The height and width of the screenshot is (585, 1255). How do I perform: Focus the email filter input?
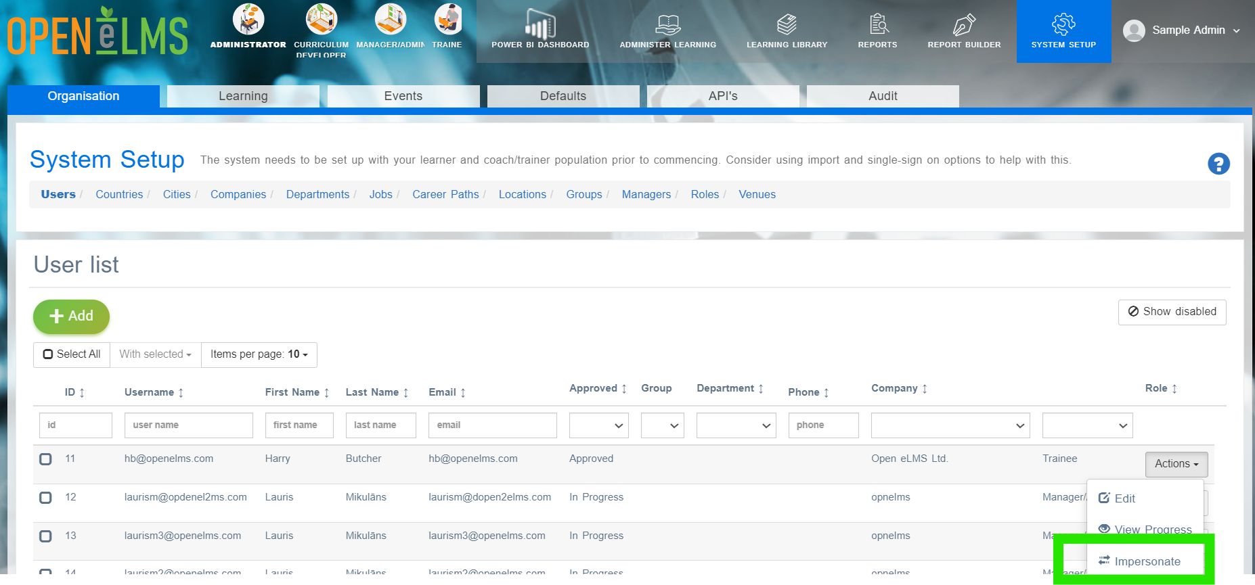492,425
